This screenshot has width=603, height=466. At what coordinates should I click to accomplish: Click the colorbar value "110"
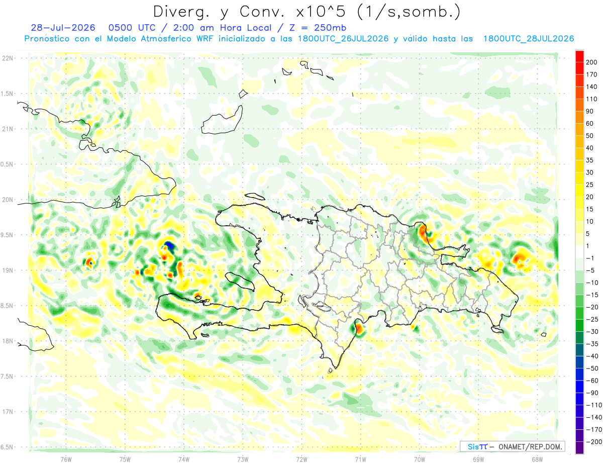click(592, 100)
